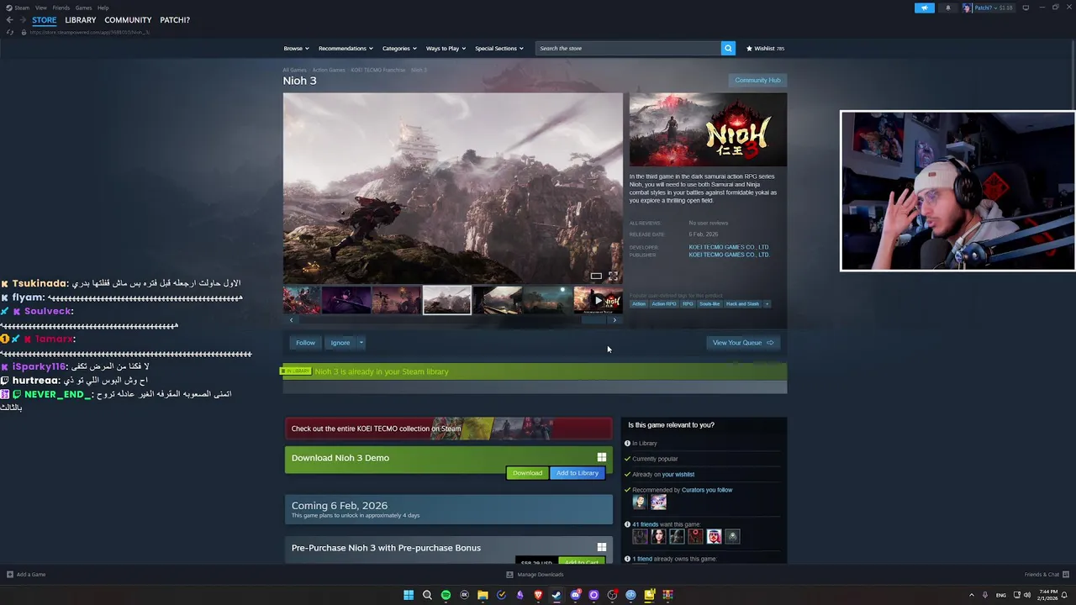Screen dimensions: 1076x605
Task: Click the Souls-like tag
Action: pyautogui.click(x=709, y=304)
